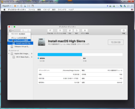Open the イメージ (Image) menu
This screenshot has height=109, width=135.
[x=46, y=10]
